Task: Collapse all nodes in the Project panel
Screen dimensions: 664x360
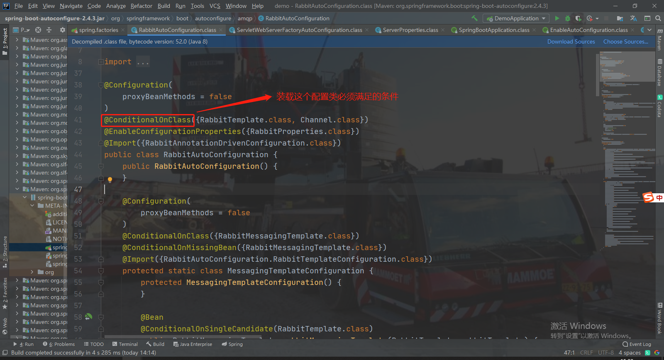Action: 49,30
